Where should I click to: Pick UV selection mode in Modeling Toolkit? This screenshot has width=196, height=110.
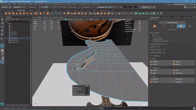click(x=190, y=26)
